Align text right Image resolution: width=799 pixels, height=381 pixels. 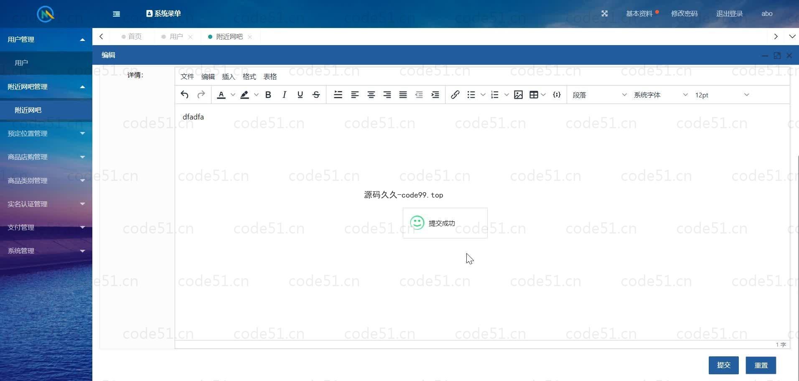(x=387, y=95)
